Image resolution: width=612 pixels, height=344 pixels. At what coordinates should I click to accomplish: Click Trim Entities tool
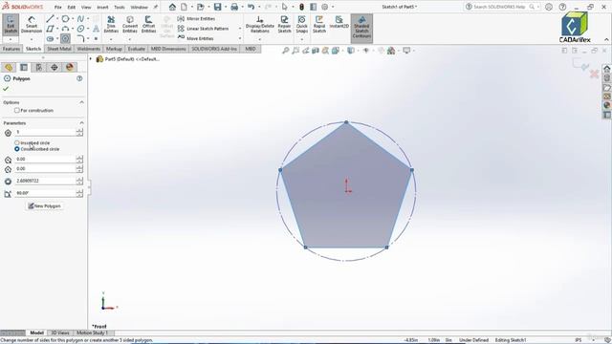click(111, 25)
